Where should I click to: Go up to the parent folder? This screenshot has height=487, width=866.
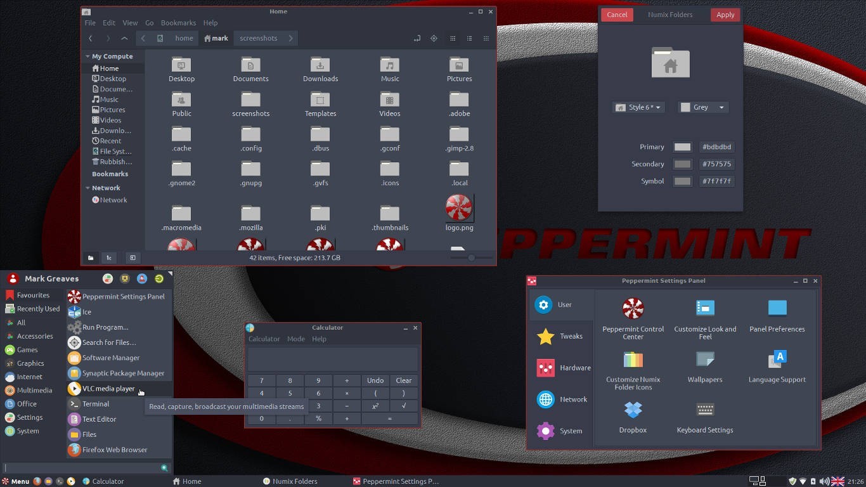point(124,38)
